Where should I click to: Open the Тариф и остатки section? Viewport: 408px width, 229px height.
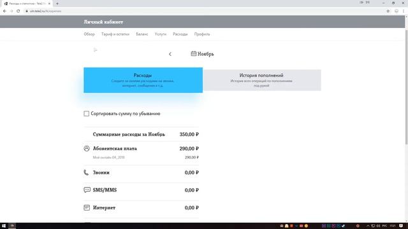(115, 34)
